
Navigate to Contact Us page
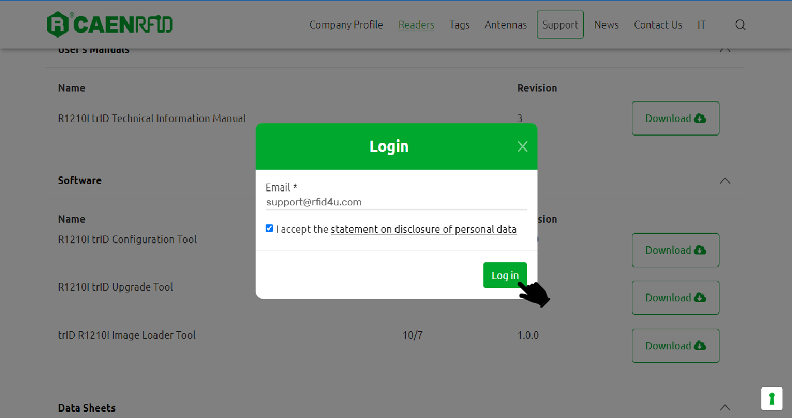point(657,25)
